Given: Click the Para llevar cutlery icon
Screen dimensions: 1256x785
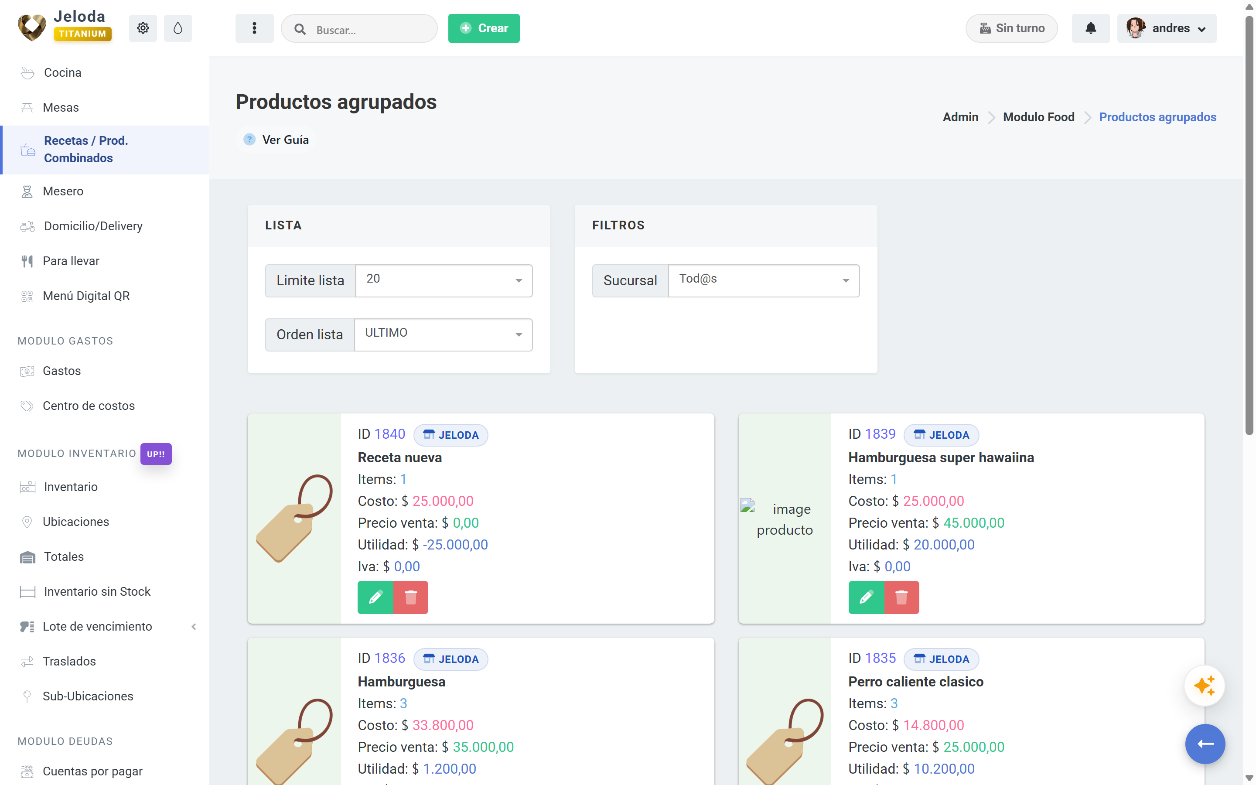Looking at the screenshot, I should 27,261.
